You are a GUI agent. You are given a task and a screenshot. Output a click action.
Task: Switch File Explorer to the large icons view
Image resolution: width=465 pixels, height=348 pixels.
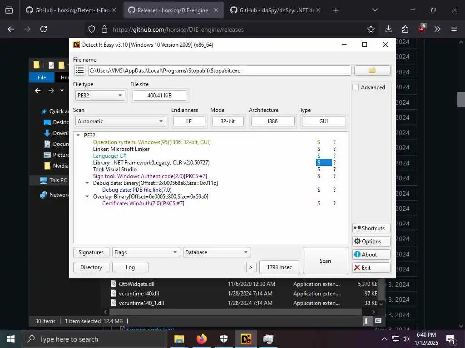point(378,321)
